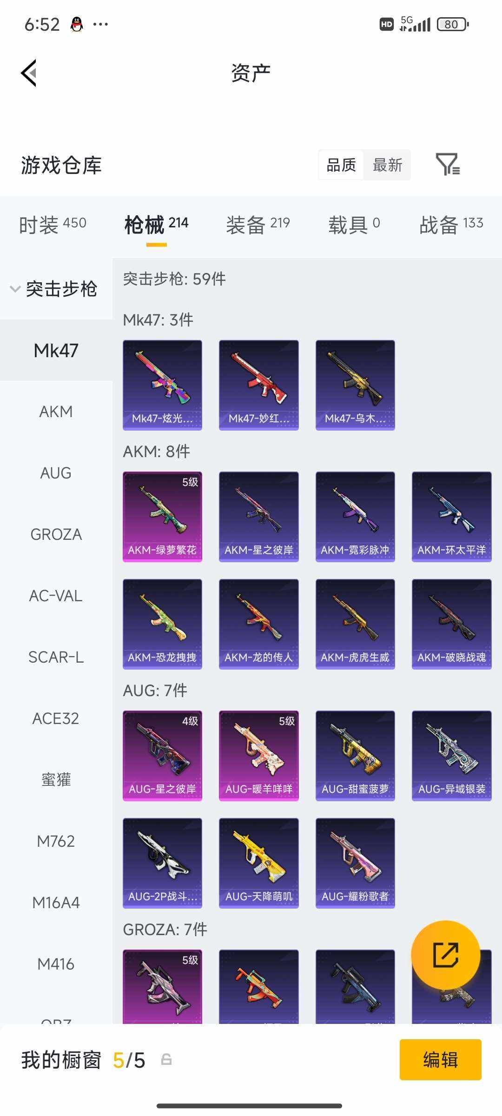The width and height of the screenshot is (502, 1116).
Task: Select M762 in the weapon list
Action: 56,841
